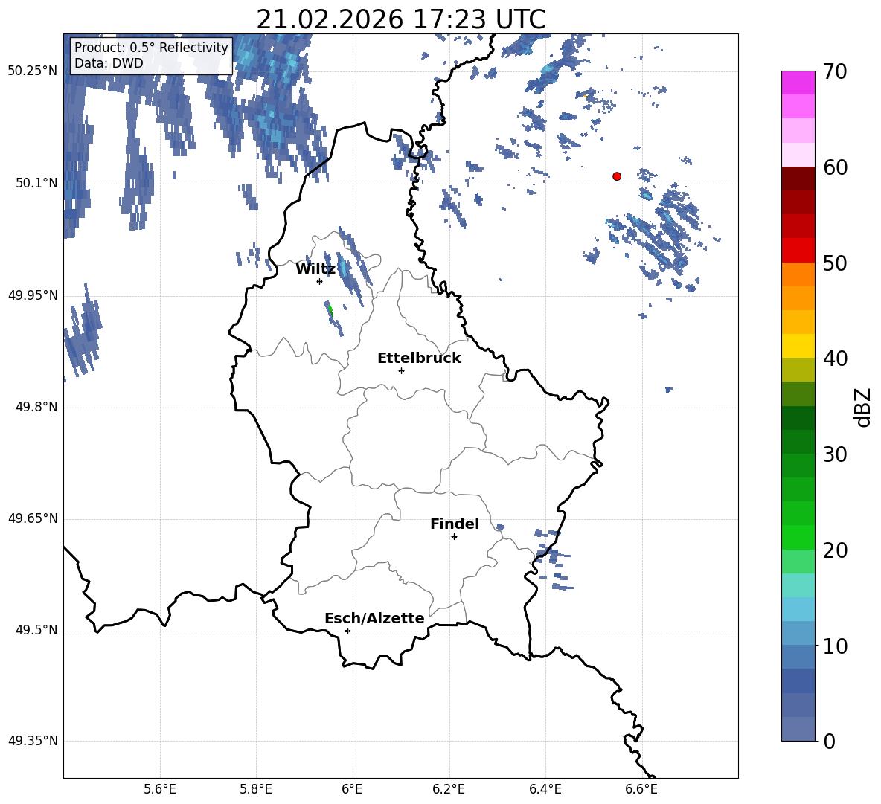Screen dimensions: 881x804
Task: Click the Esch/Alzette label
Action: pos(374,618)
